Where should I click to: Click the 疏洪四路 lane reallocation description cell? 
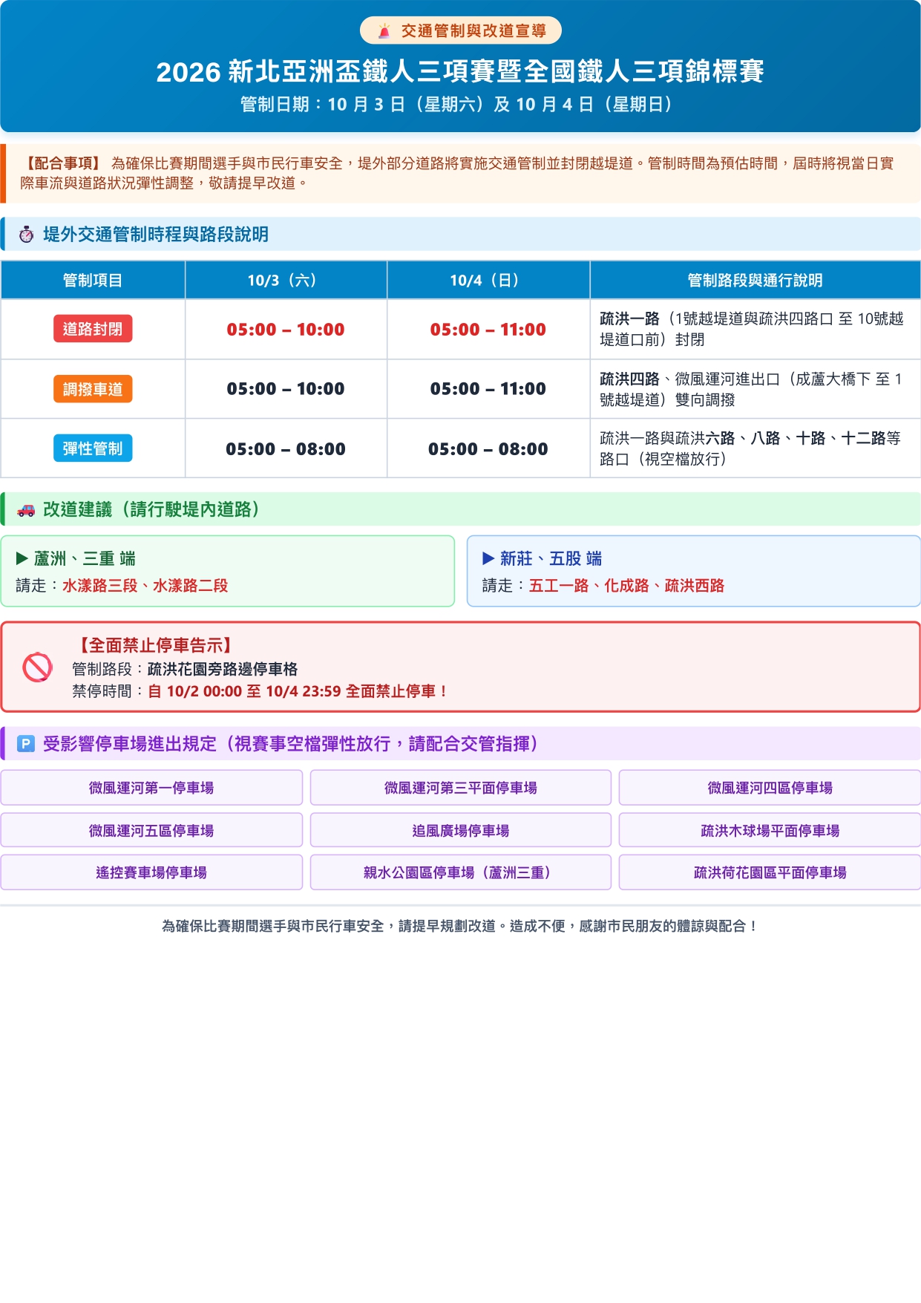coord(755,389)
